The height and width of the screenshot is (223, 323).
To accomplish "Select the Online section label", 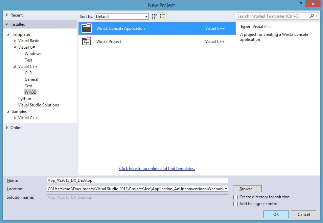I will coord(17,127).
